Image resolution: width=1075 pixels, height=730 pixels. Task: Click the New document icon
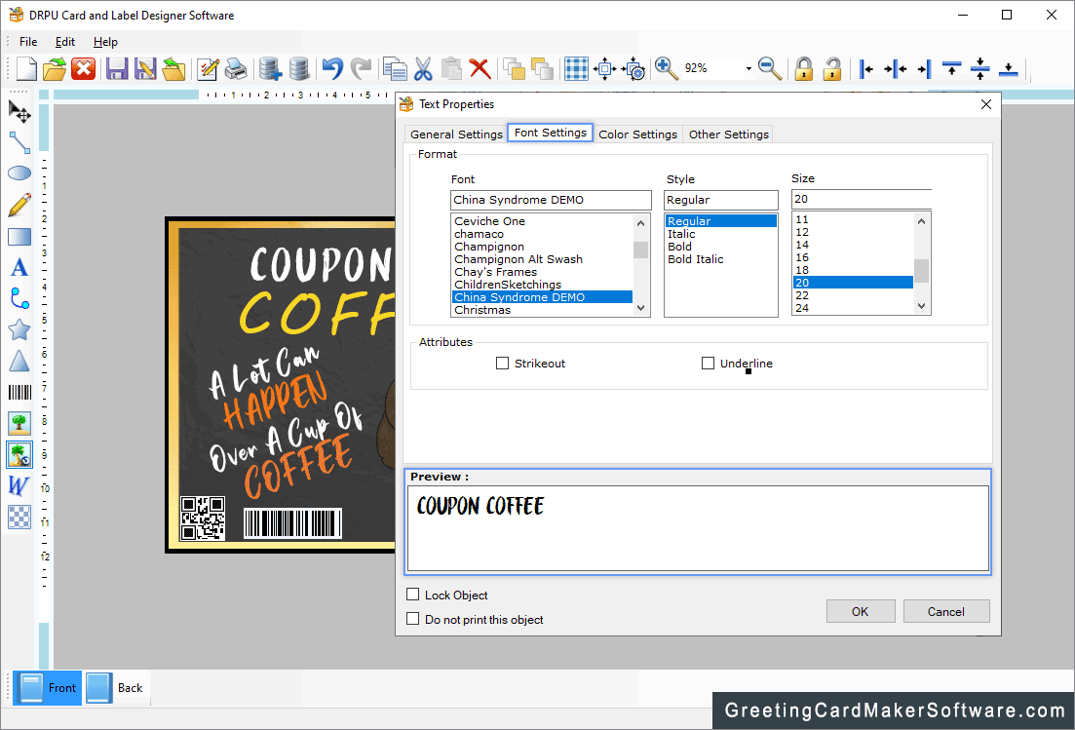(26, 68)
